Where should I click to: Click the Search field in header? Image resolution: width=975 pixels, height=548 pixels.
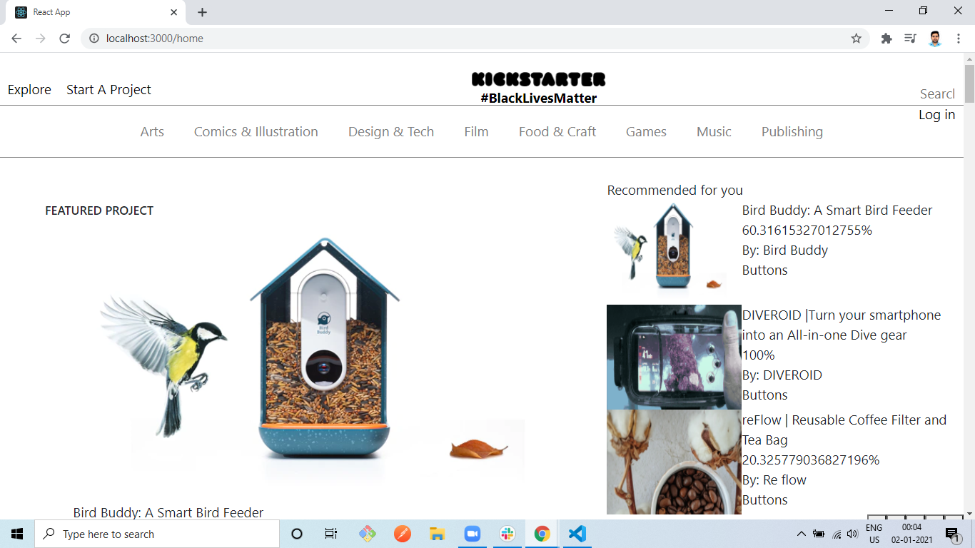937,94
